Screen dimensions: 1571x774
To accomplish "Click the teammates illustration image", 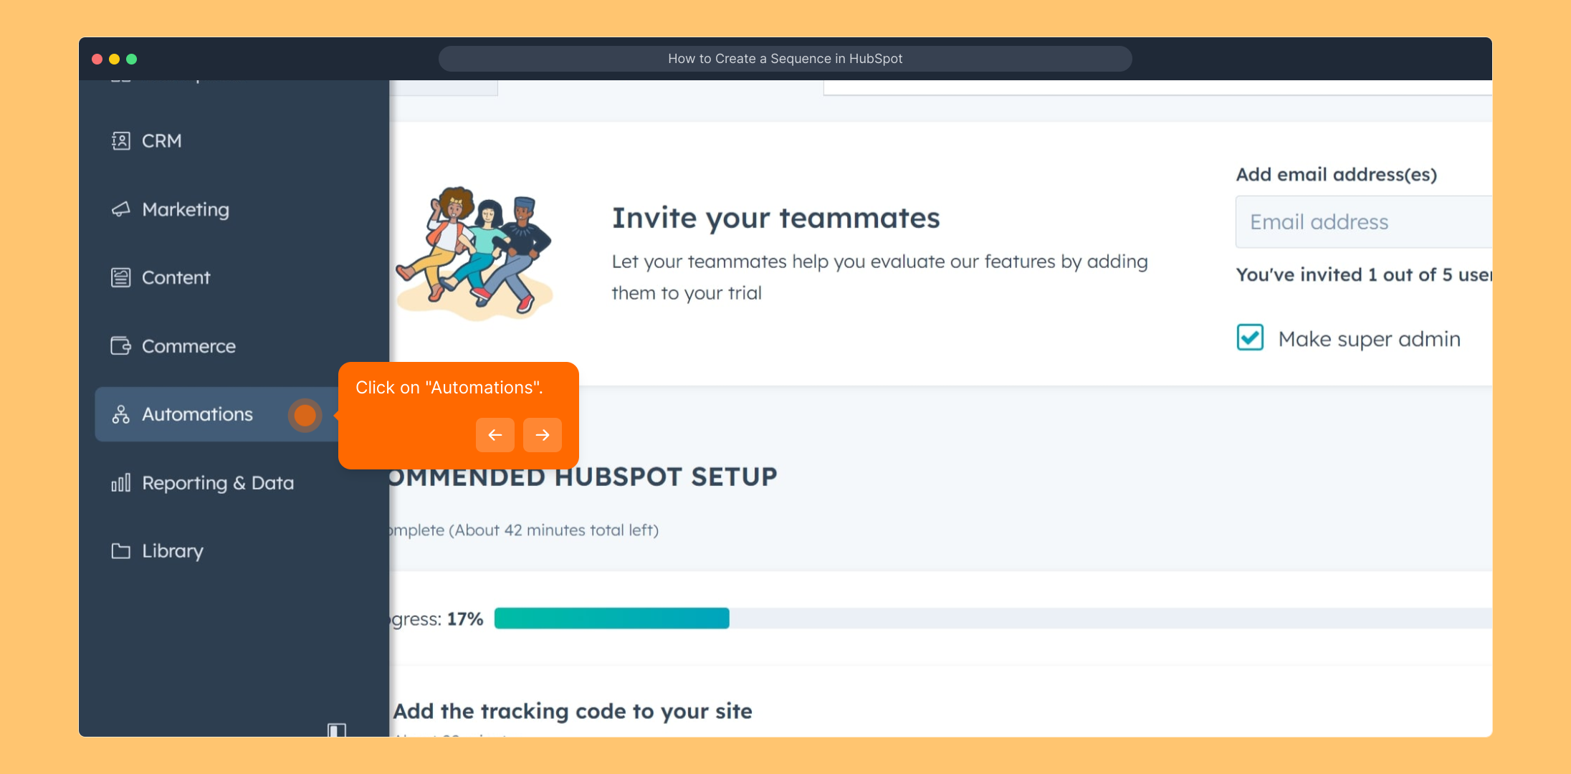I will pos(474,252).
